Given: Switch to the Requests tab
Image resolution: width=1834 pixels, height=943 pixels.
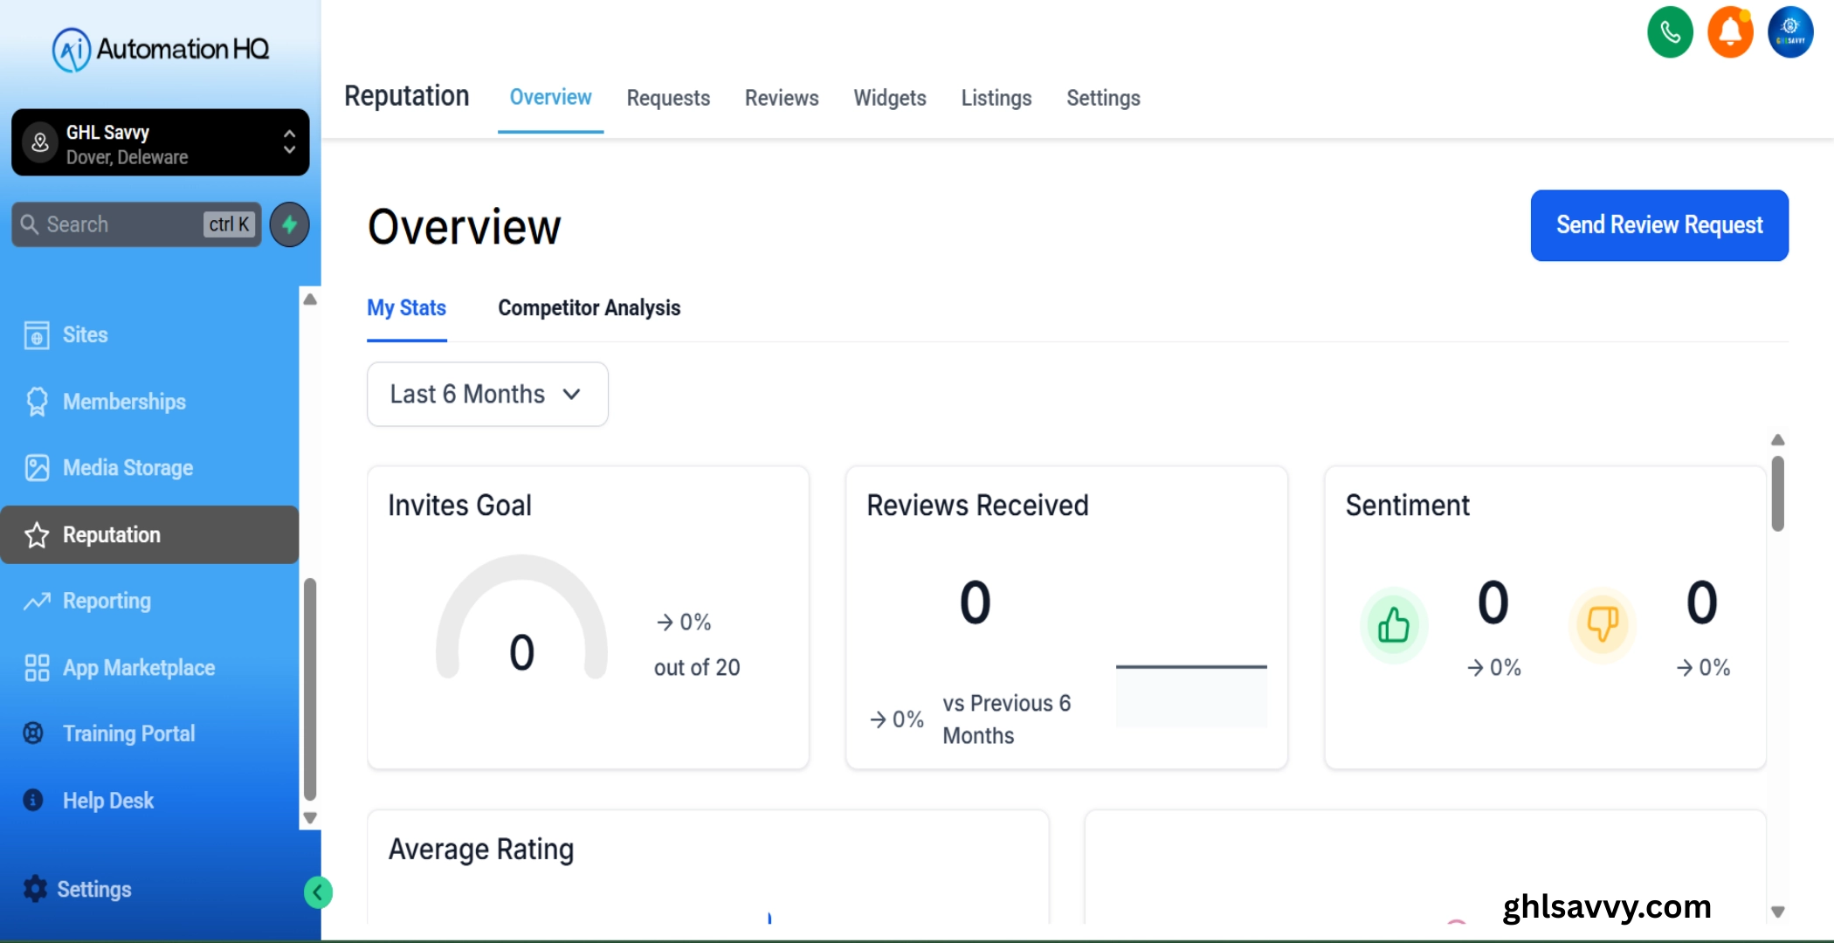Looking at the screenshot, I should point(668,98).
